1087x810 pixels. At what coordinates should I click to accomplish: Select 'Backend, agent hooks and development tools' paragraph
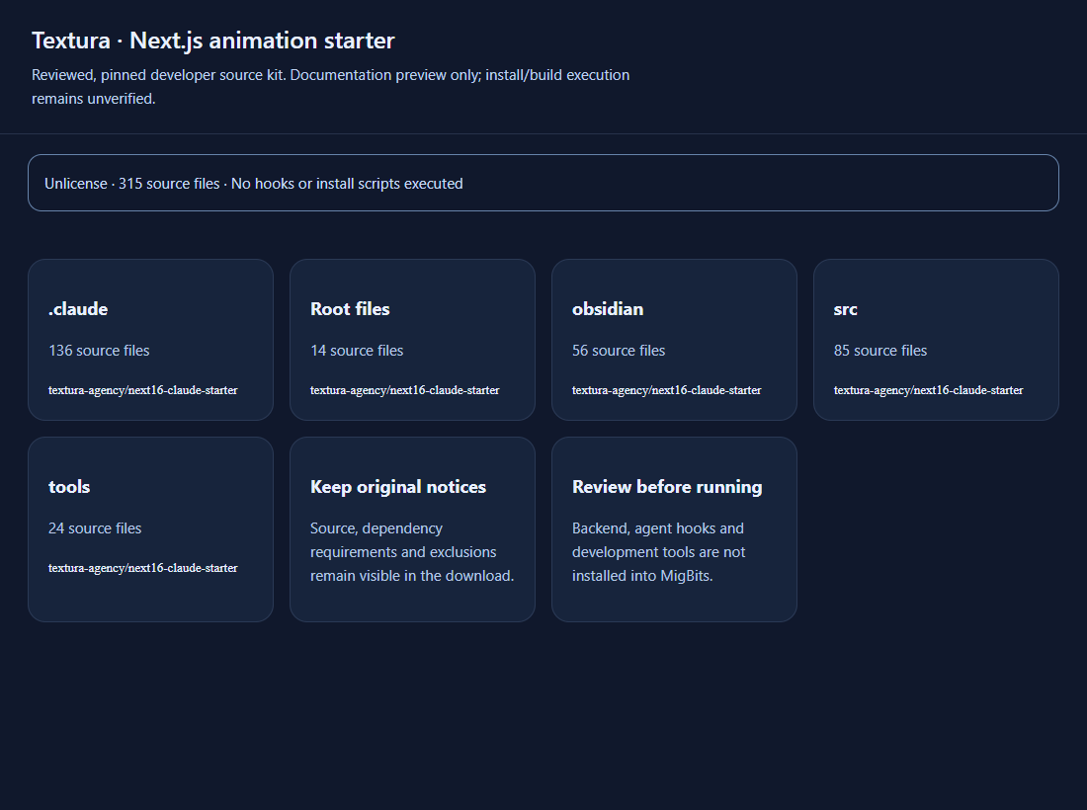pos(658,552)
